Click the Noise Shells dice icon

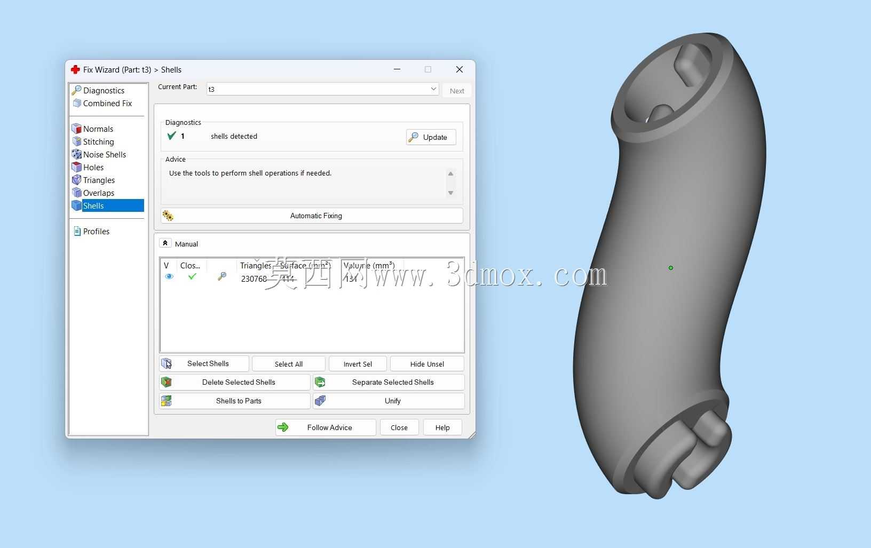point(77,155)
